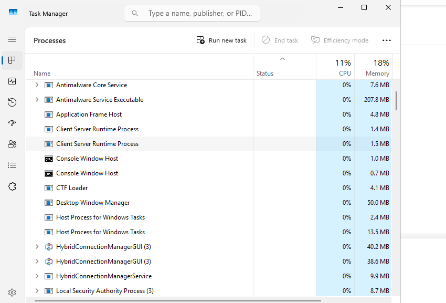Click the Processes page heading
The width and height of the screenshot is (446, 303).
49,40
